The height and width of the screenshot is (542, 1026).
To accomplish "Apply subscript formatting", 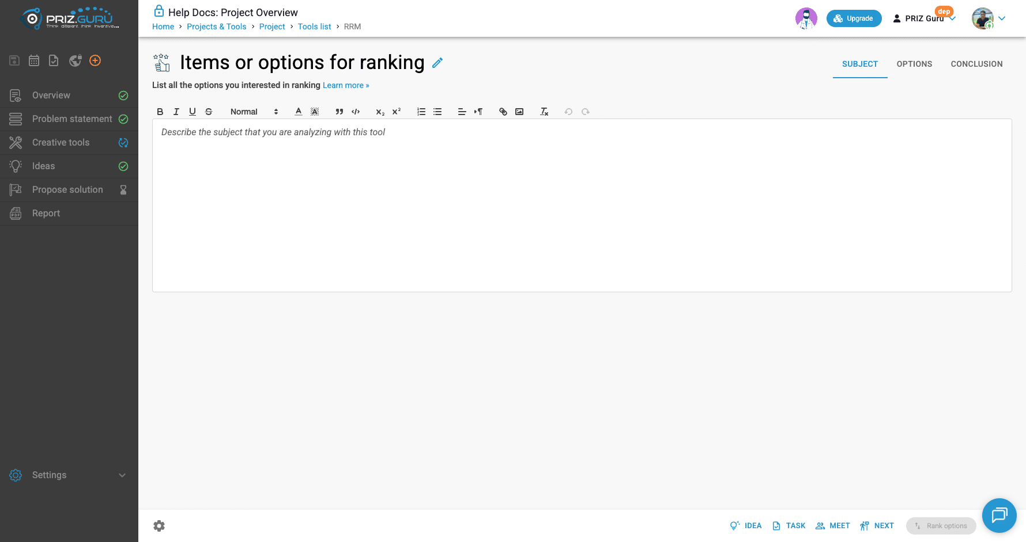I will pos(380,112).
